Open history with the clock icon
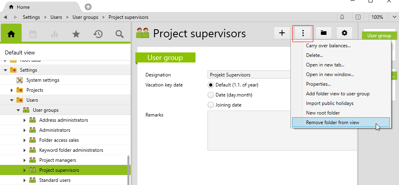Image resolution: width=399 pixels, height=185 pixels. (98, 34)
